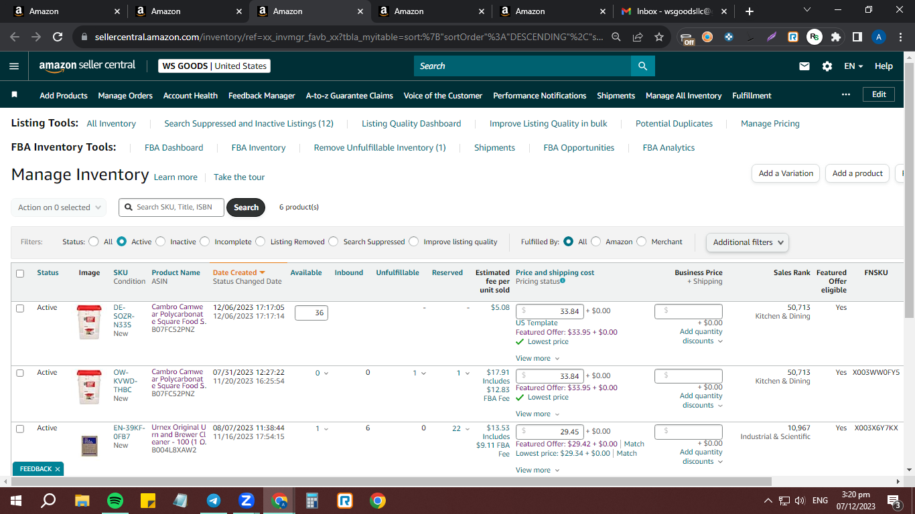Image resolution: width=915 pixels, height=514 pixels.
Task: Reload the page in Chrome
Action: coord(58,37)
